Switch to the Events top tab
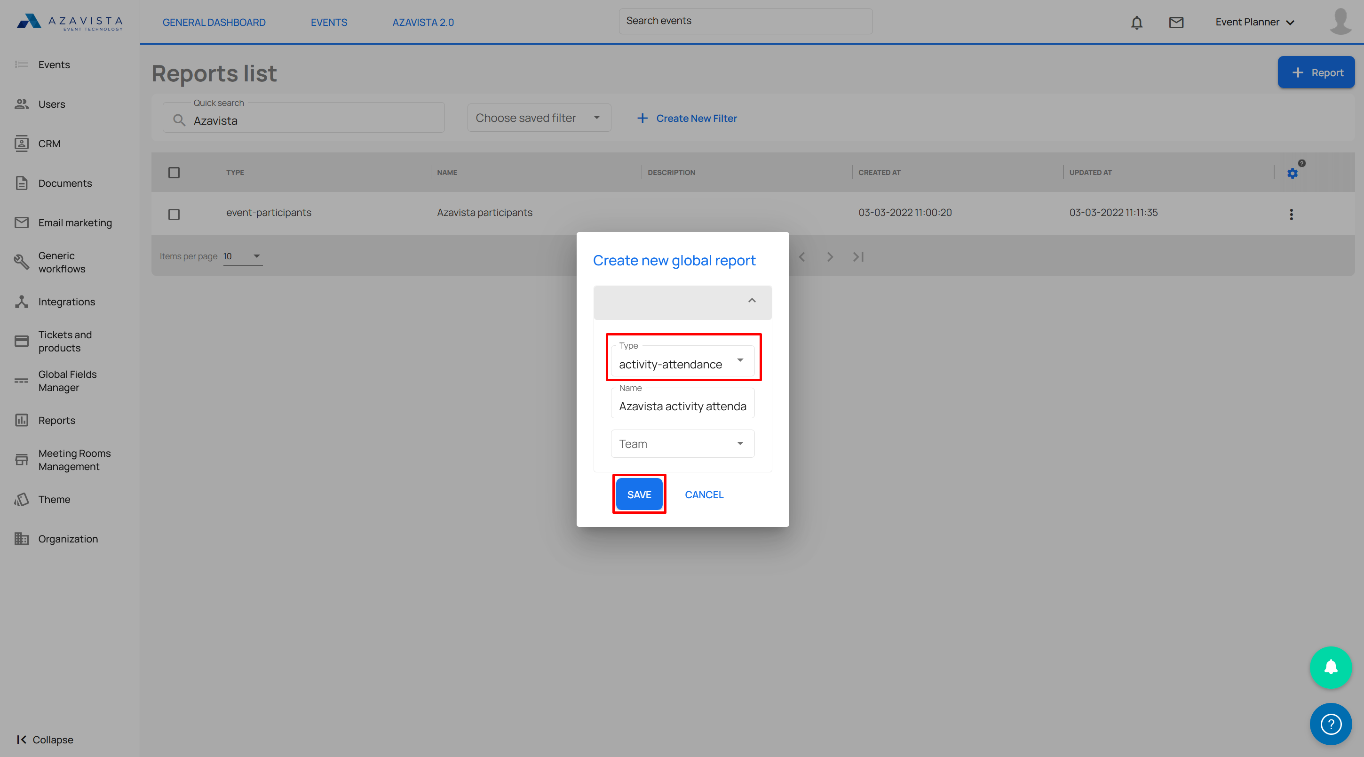The image size is (1364, 757). [x=329, y=22]
